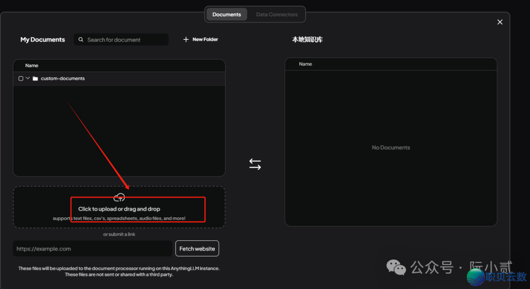Switch to the Documents tab
Viewport: 530px width, 289px height.
[226, 15]
